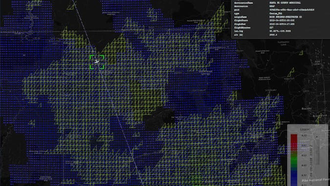The image size is (330, 186).
Task: Click the blue section of the legend color bar
Action: (294, 178)
